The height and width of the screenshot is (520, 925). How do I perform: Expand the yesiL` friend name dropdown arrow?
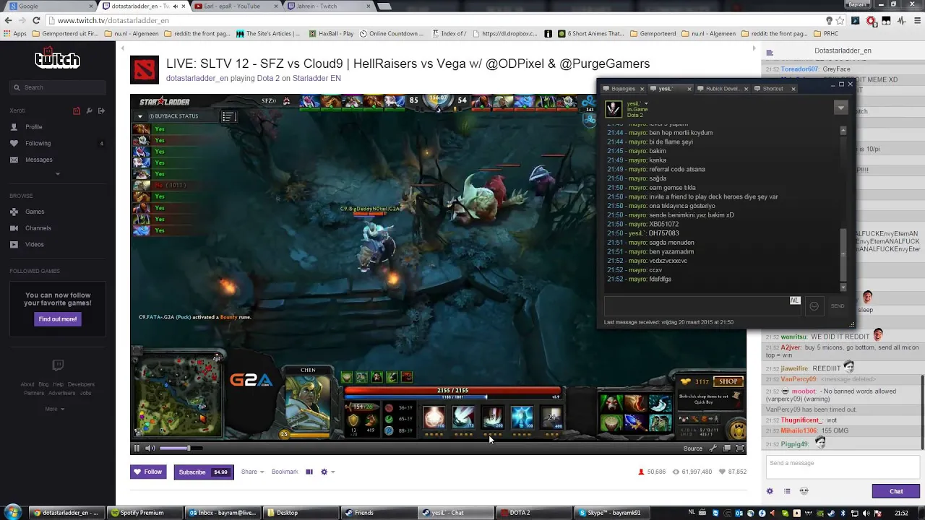pyautogui.click(x=646, y=103)
